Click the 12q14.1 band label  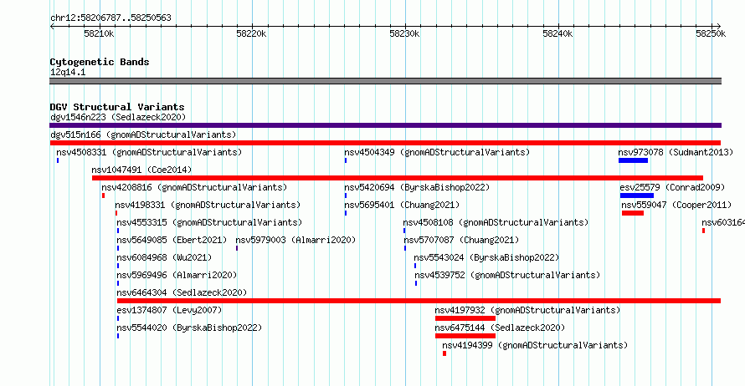[x=68, y=72]
